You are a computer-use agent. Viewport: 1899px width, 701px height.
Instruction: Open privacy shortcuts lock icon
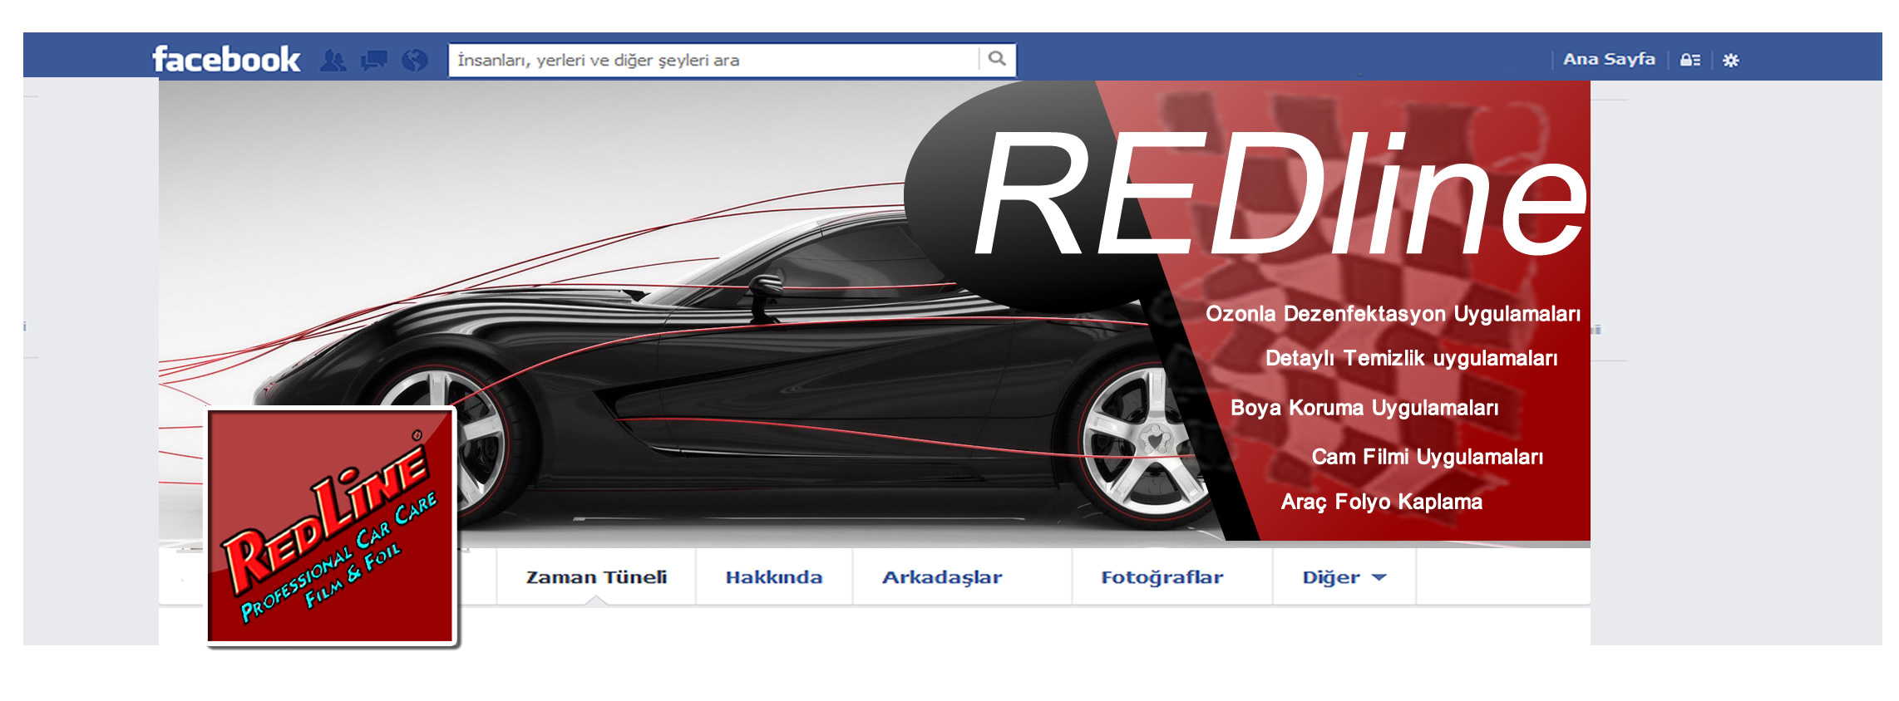tap(1689, 60)
